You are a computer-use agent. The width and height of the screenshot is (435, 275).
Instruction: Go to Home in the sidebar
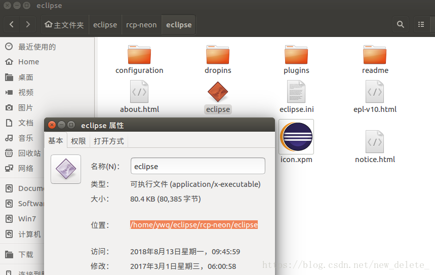point(28,62)
